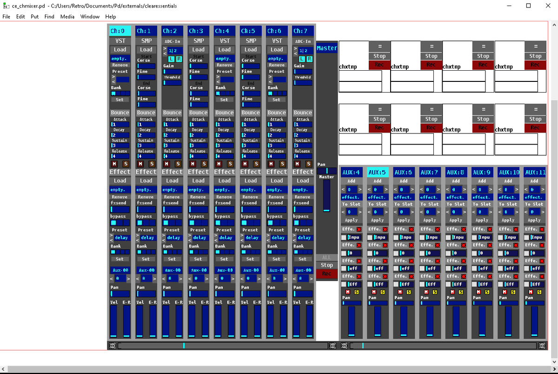Click the R input button on Ch:7
The image size is (558, 374).
(310, 59)
